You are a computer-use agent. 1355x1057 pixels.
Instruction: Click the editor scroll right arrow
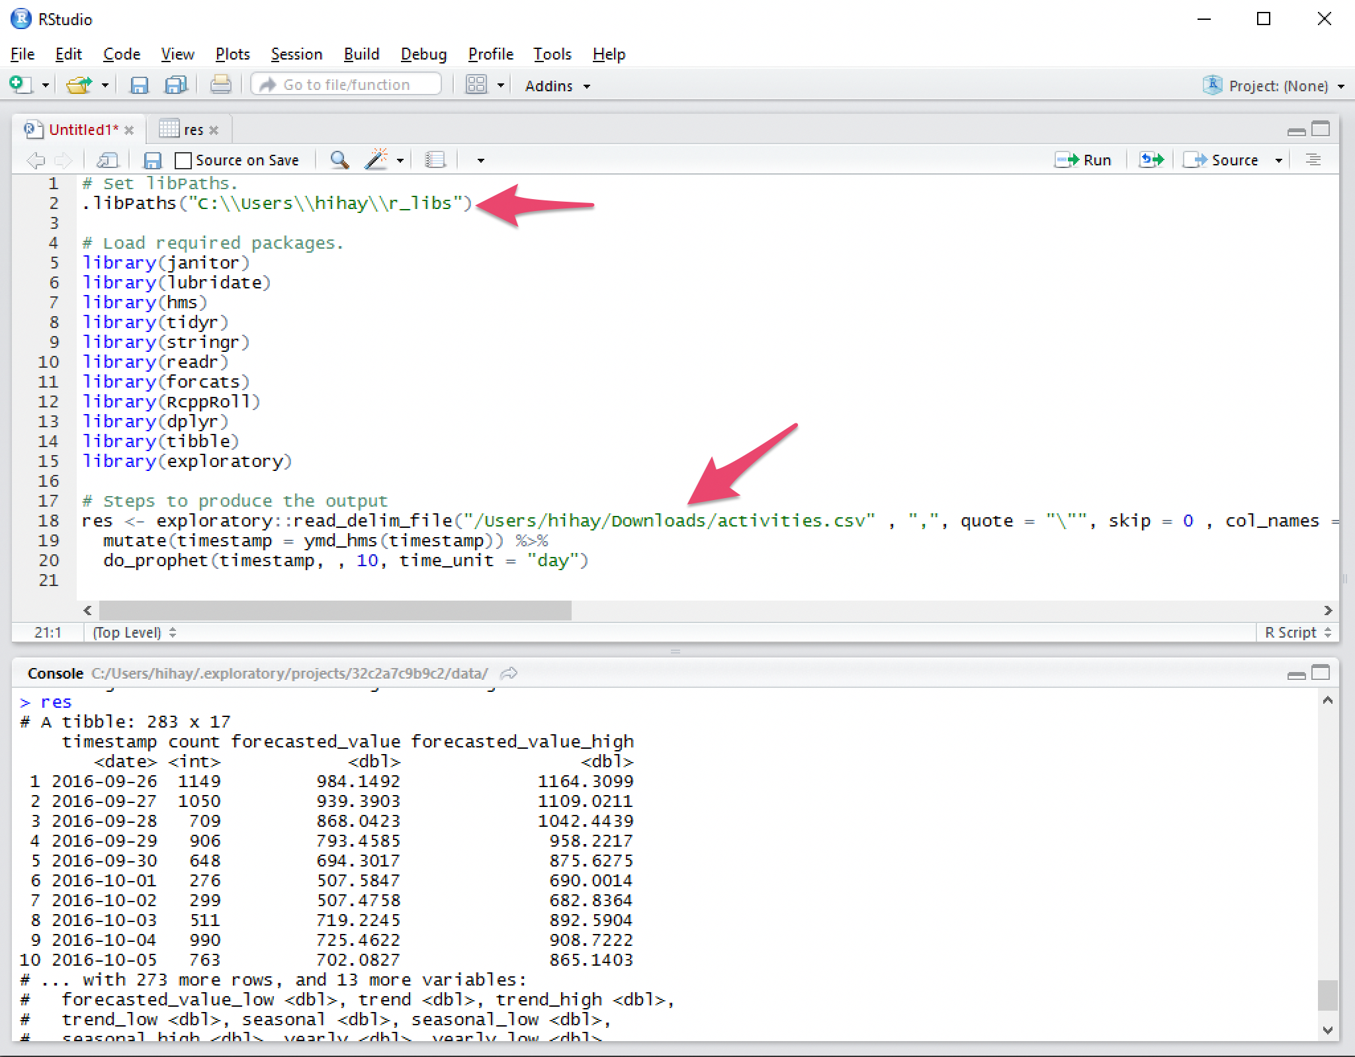tap(1327, 610)
